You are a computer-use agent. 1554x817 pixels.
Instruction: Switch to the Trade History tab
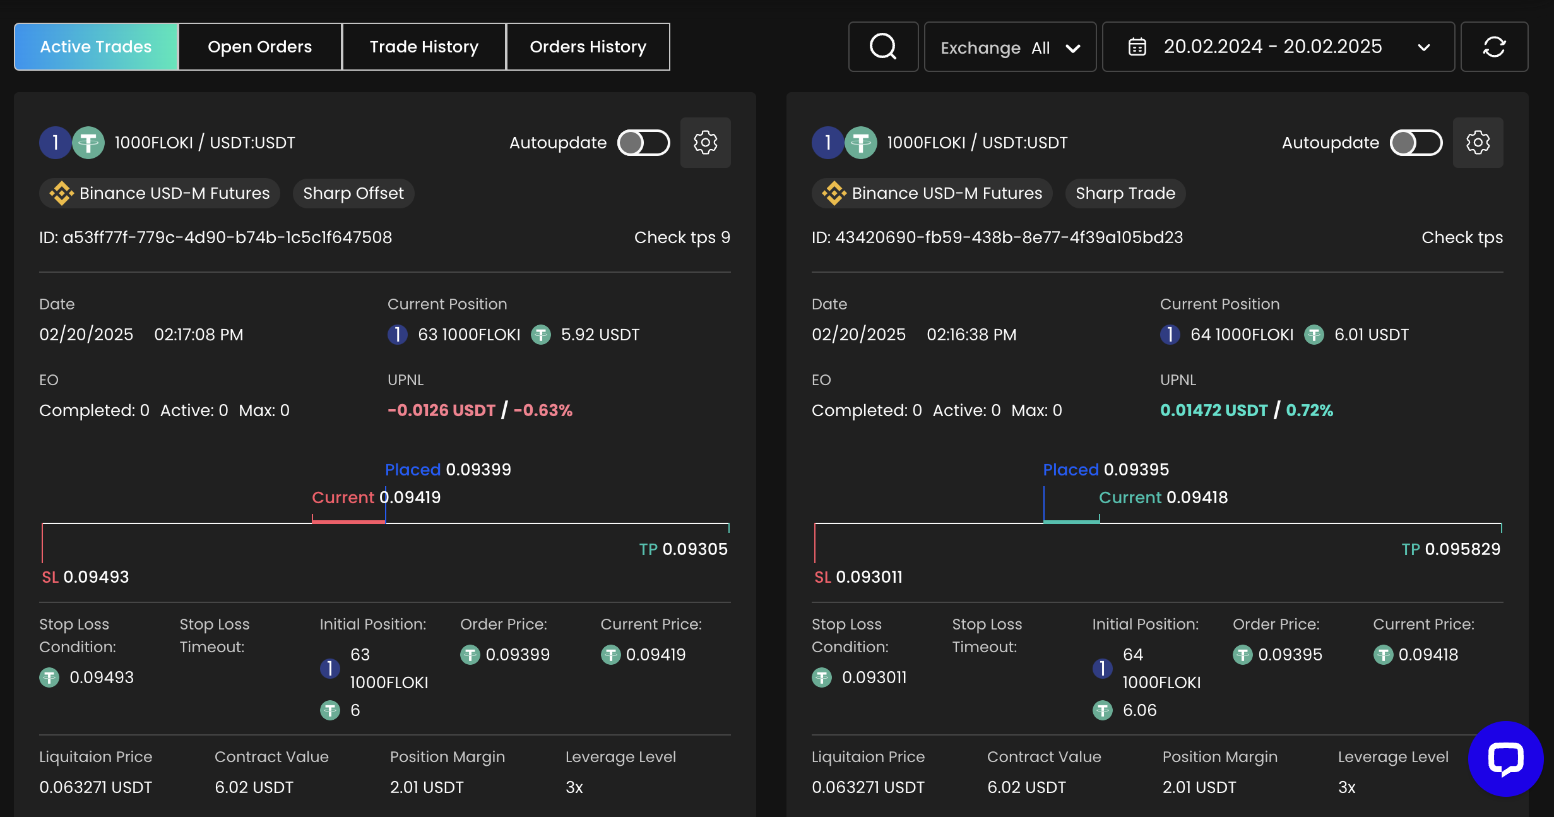424,47
